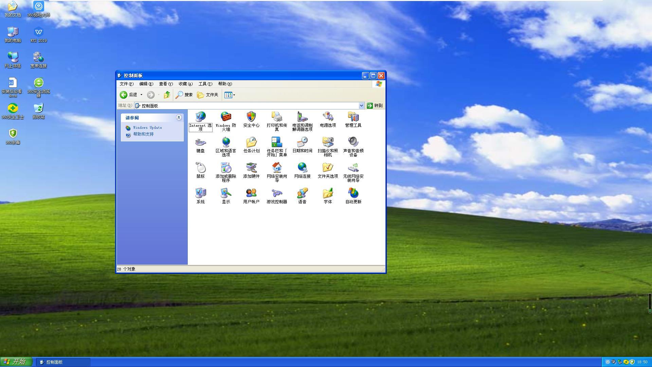Select 宽带连接 desktop icon

[x=39, y=60]
